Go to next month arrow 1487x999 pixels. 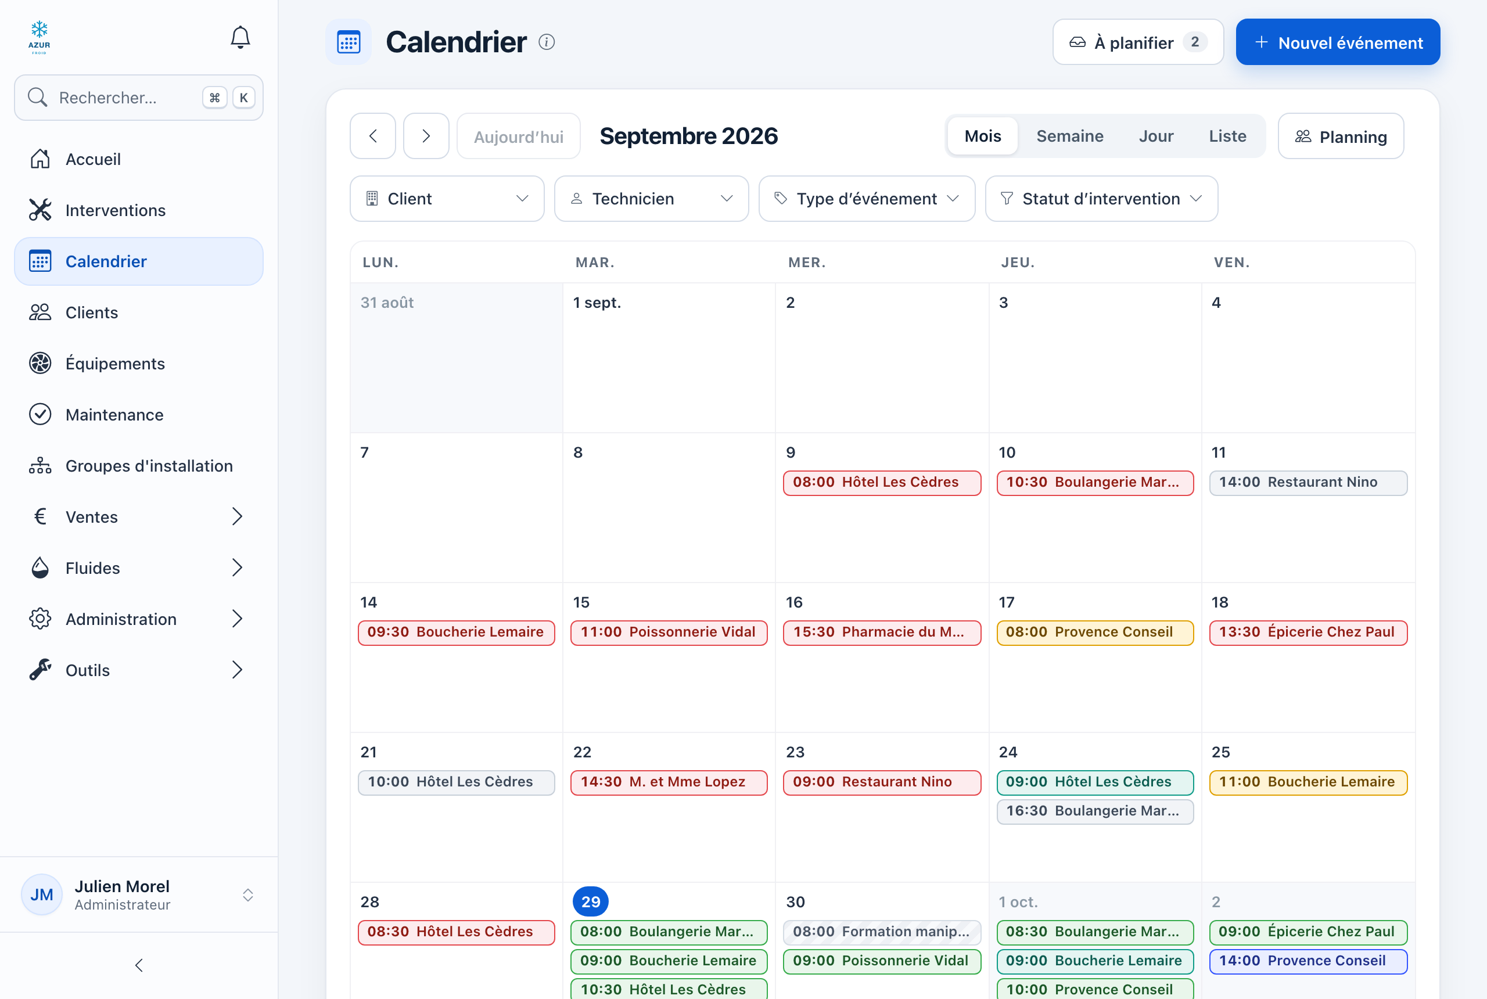point(426,136)
